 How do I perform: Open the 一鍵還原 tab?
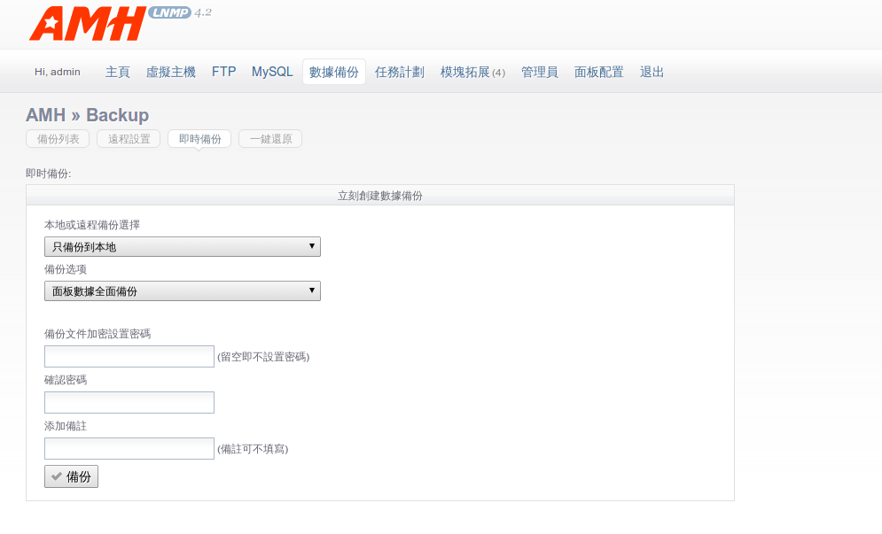[x=270, y=139]
